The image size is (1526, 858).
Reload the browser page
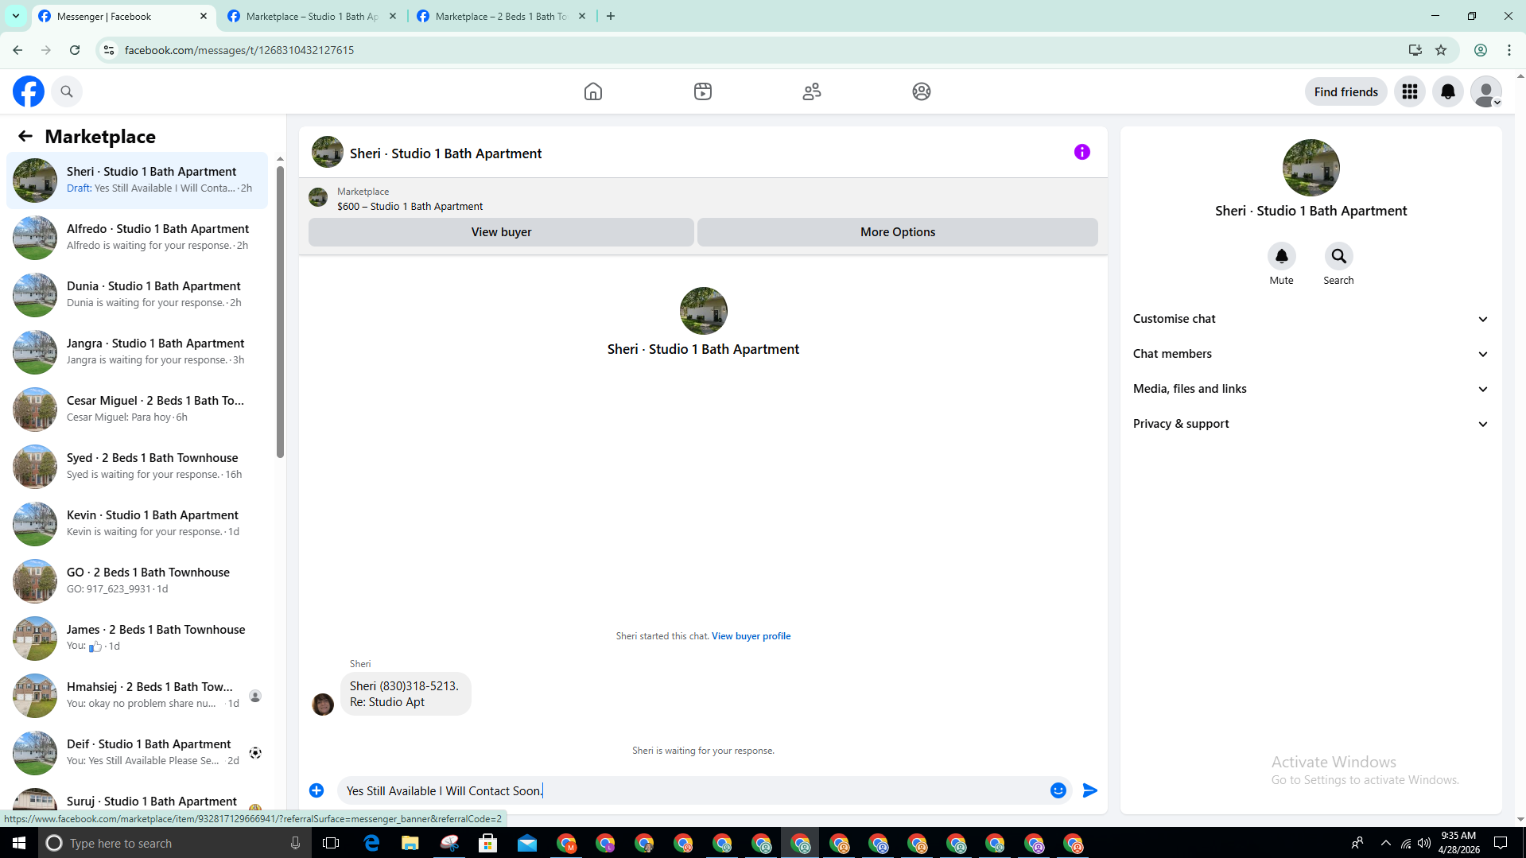click(75, 50)
